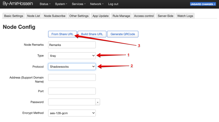Go to the Rule Manage tab
The image size is (219, 122).
point(121,16)
